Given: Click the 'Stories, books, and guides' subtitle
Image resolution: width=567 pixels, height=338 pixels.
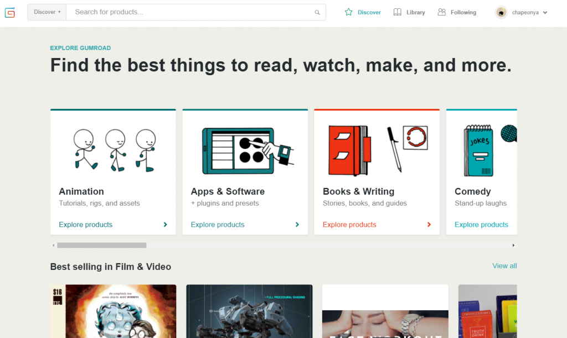Looking at the screenshot, I should 365,204.
